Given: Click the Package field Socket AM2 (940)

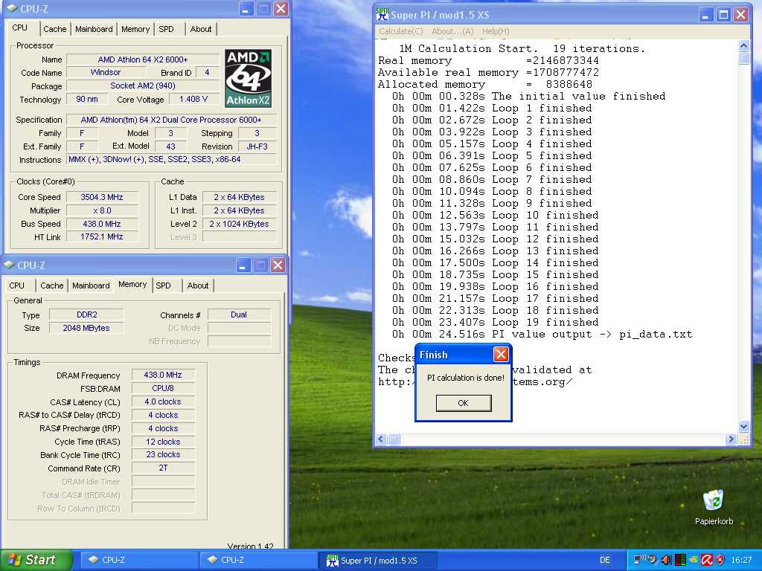Looking at the screenshot, I should (x=143, y=86).
